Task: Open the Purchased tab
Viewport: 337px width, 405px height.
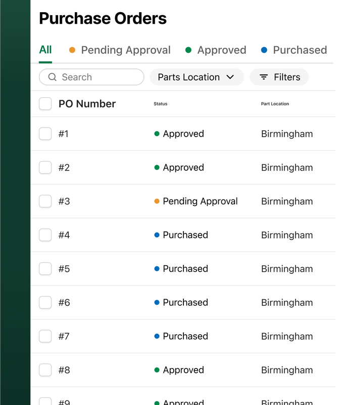Action: pos(294,50)
